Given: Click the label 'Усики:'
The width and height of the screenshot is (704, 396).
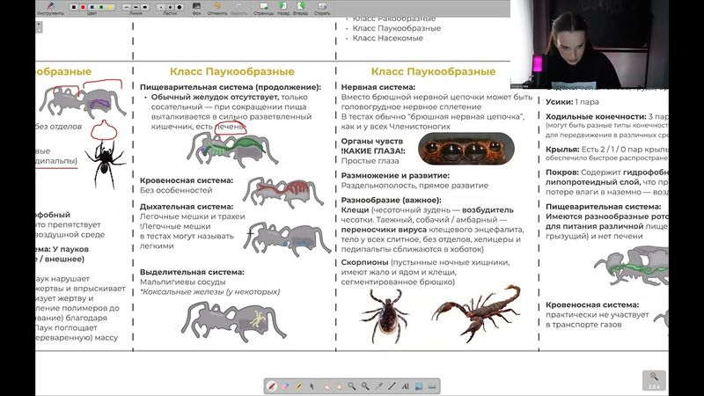Looking at the screenshot, I should coord(559,102).
